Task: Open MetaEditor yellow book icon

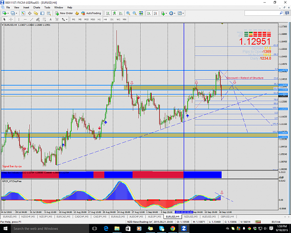Action: point(77,13)
